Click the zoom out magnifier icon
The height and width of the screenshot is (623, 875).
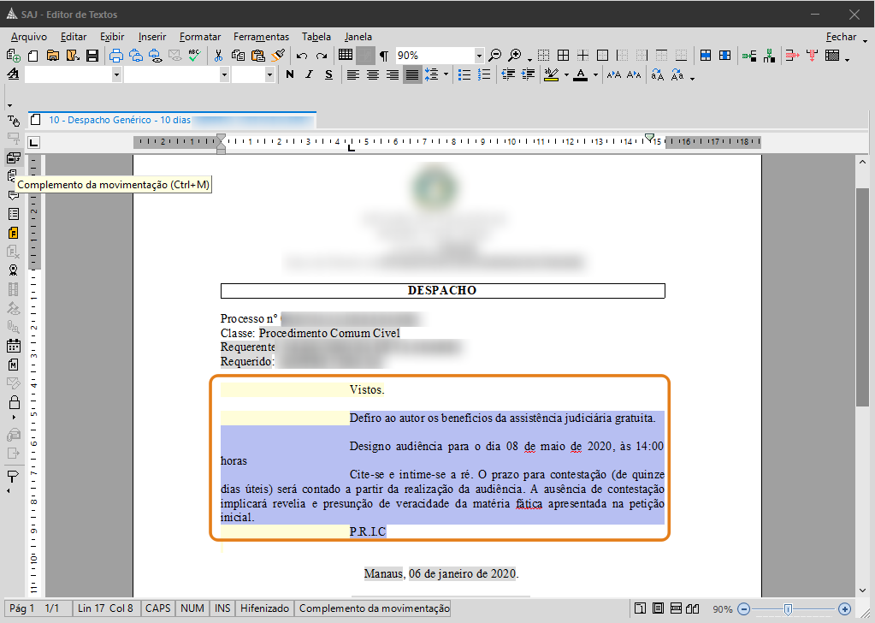495,56
